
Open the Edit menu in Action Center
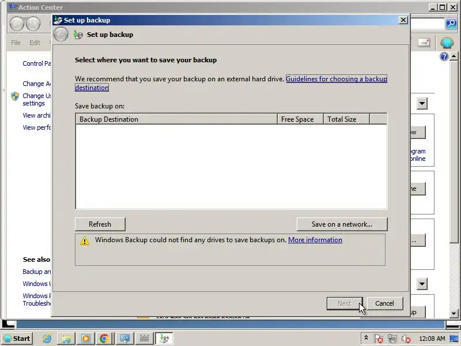pos(35,43)
